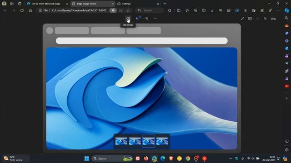Select the second image thumbnail

(x=135, y=141)
